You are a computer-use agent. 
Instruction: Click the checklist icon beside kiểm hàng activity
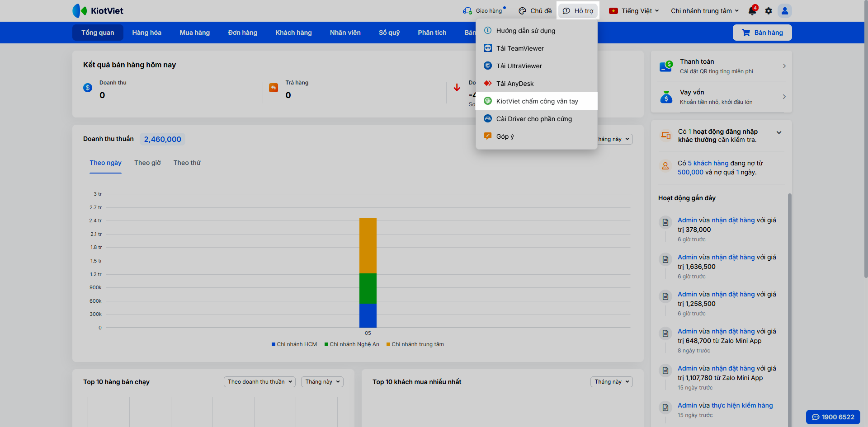pos(665,408)
